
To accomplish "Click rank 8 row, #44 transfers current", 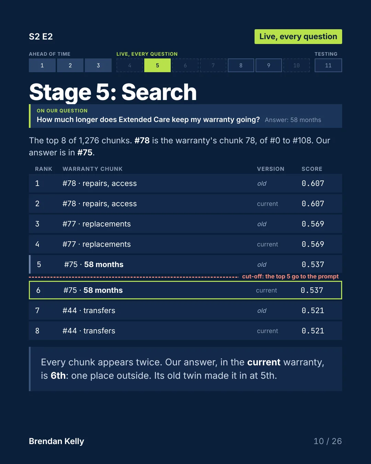I will click(185, 331).
